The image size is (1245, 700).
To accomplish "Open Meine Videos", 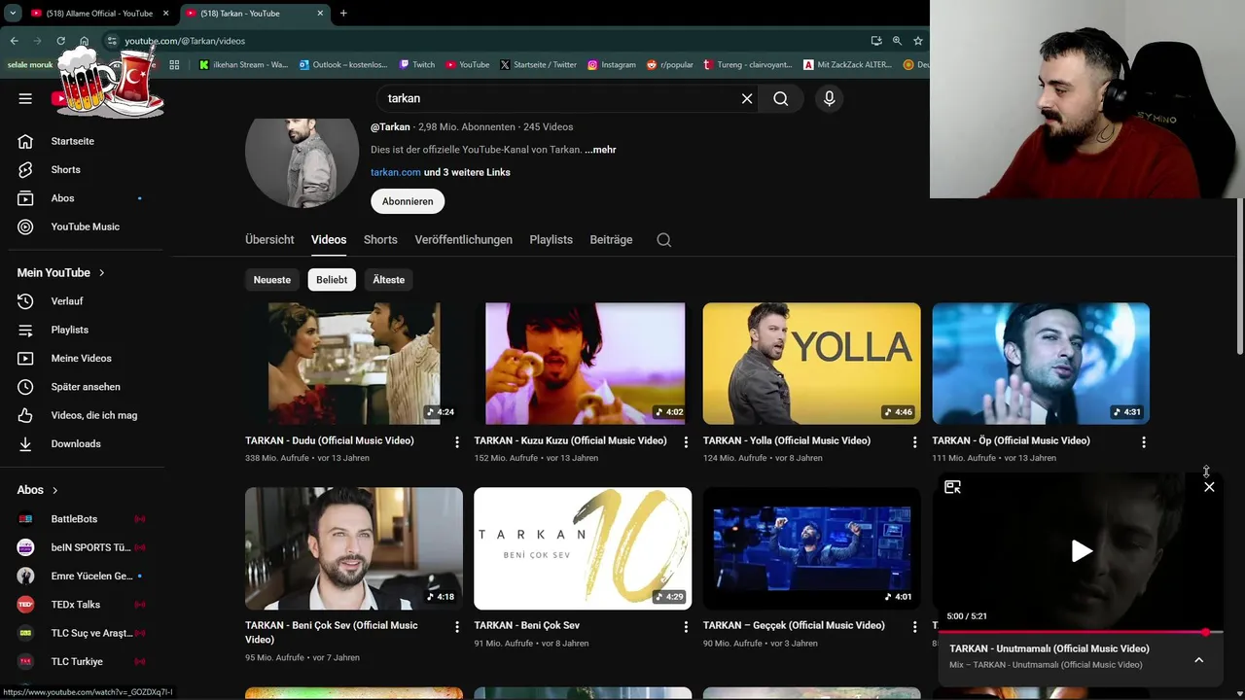I will coord(83,358).
